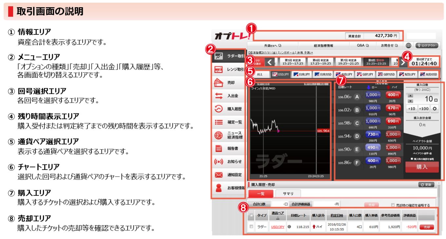
Task: Select the GBP/USD currency tab
Action: point(386,74)
